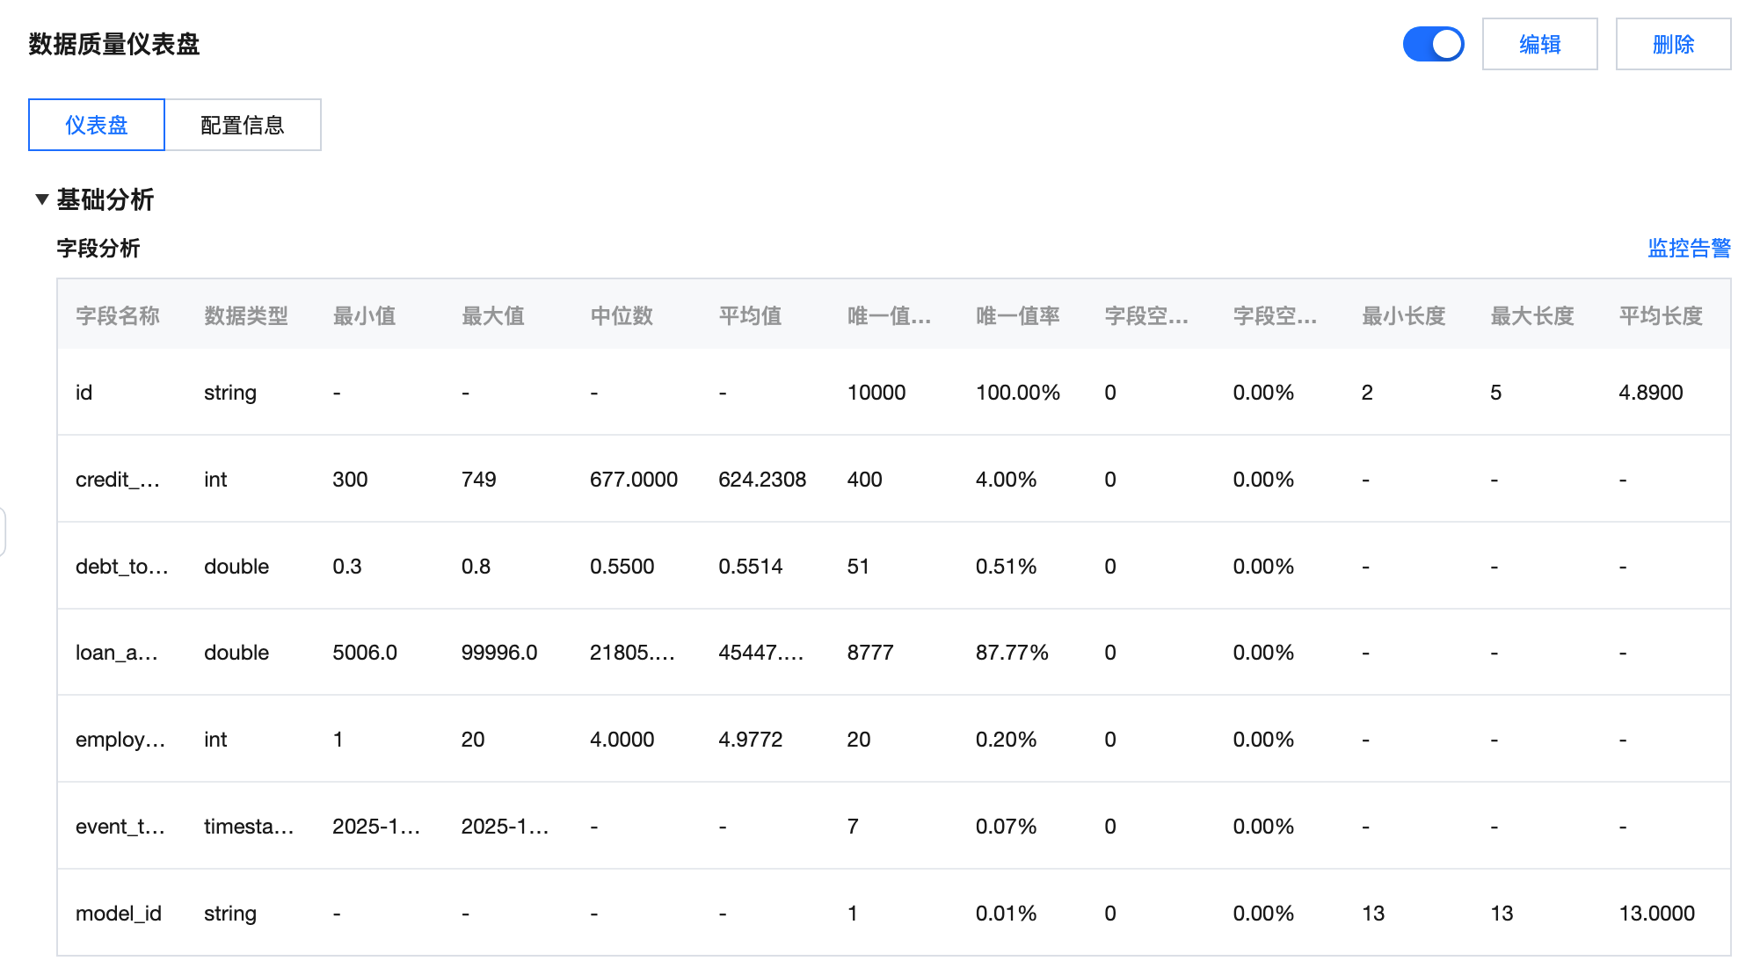Image resolution: width=1760 pixels, height=968 pixels.
Task: Click the collapsed side panel handle
Action: point(3,531)
